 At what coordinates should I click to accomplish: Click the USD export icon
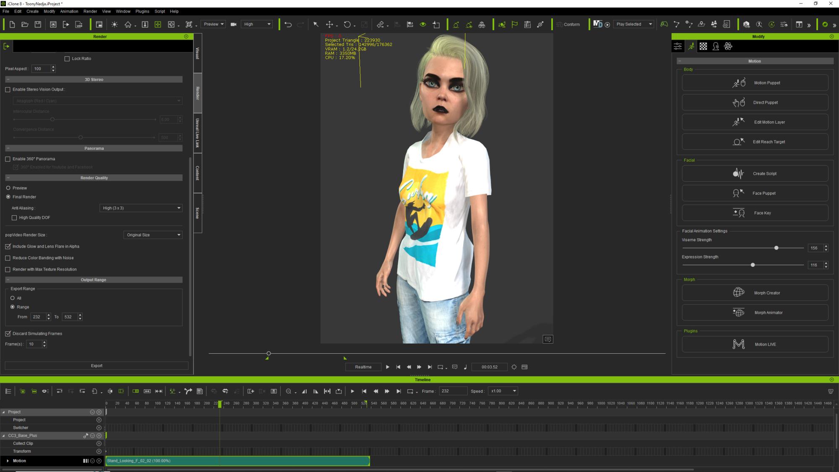[x=79, y=24]
